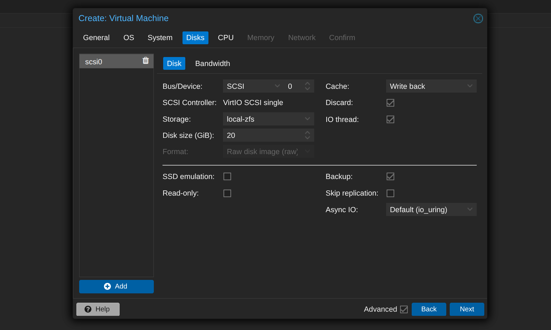The image size is (551, 330).
Task: Add another disk with Add button
Action: coord(116,286)
